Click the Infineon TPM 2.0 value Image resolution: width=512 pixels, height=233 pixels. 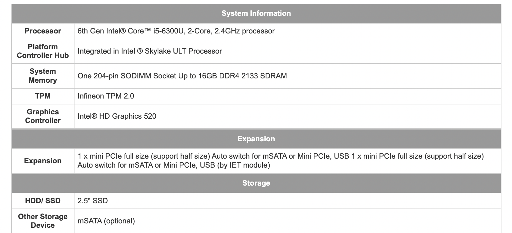106,96
